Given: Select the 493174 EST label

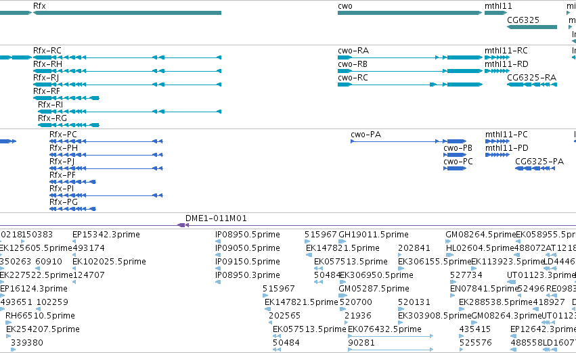Looking at the screenshot, I should (x=89, y=248).
